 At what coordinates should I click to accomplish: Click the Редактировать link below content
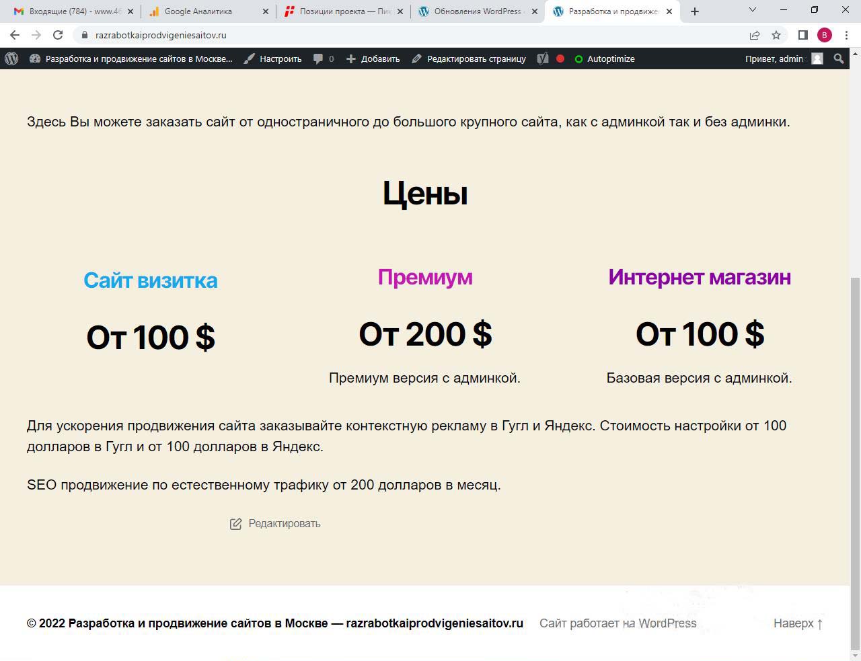pos(276,524)
